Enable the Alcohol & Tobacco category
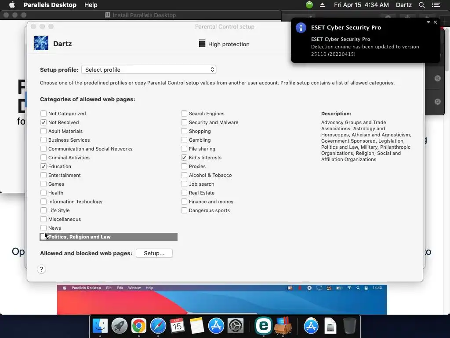Viewport: 450px width, 338px height. [x=184, y=175]
